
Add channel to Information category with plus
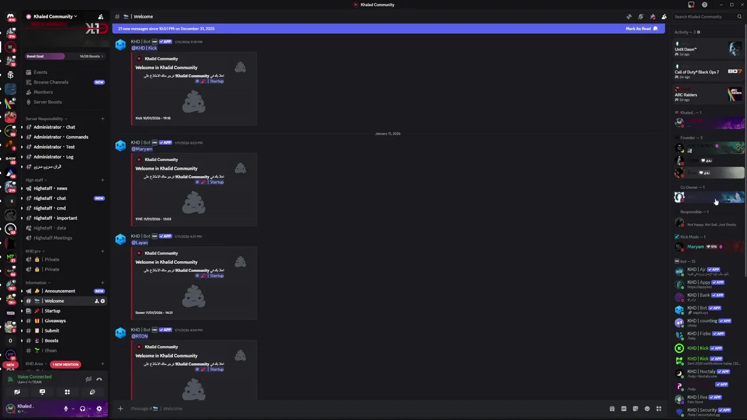(103, 283)
